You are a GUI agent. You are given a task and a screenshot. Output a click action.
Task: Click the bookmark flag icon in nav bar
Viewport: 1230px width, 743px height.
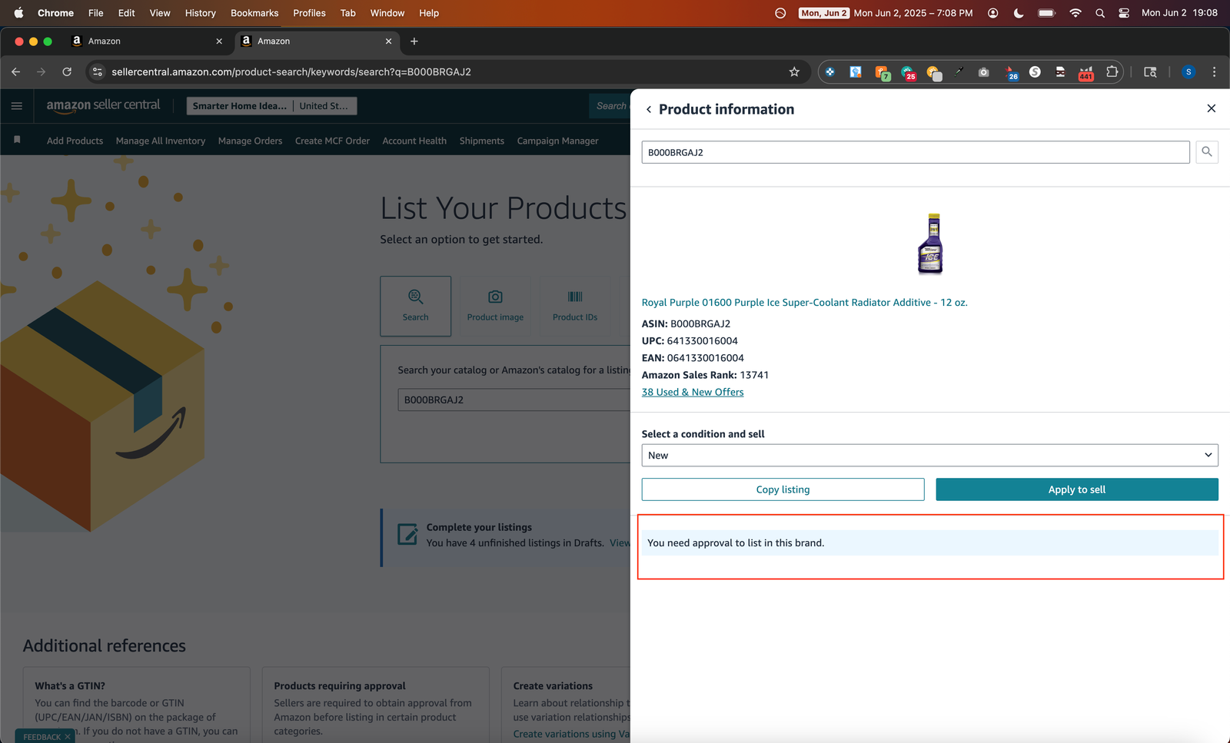coord(17,140)
